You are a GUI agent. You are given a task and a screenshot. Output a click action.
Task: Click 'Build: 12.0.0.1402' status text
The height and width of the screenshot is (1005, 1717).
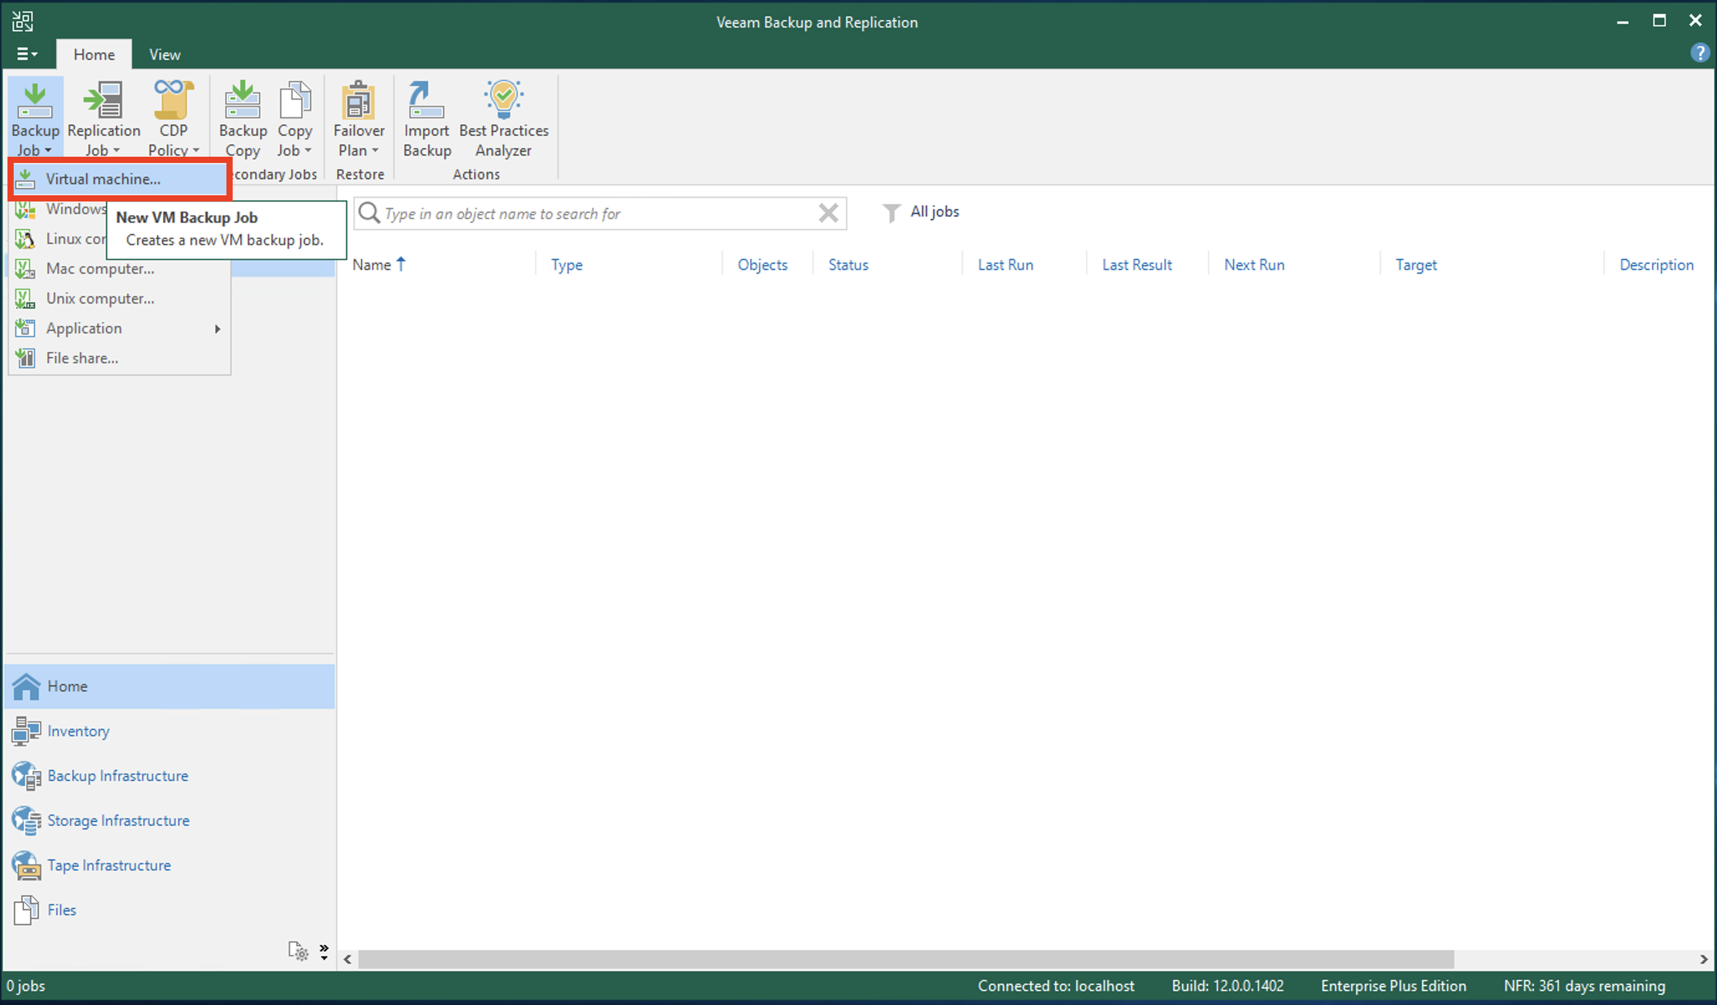pyautogui.click(x=1228, y=986)
